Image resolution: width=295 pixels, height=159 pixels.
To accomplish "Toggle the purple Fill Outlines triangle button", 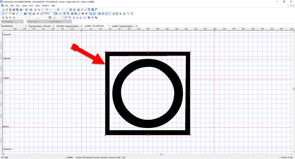I will 64,13.
